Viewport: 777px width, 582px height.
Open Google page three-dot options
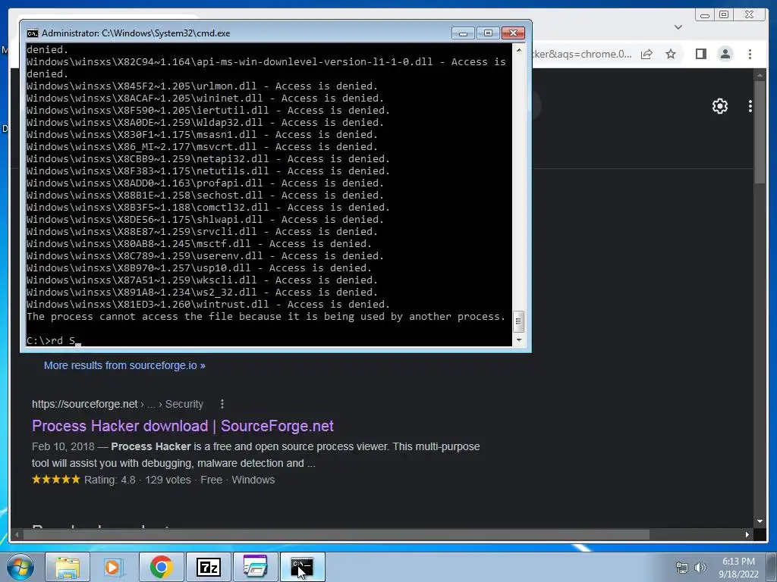(x=750, y=106)
